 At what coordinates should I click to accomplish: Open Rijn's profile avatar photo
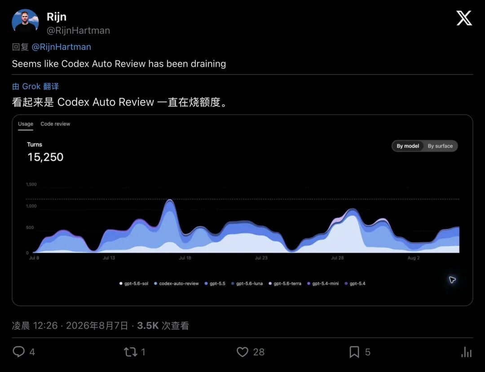coord(25,22)
